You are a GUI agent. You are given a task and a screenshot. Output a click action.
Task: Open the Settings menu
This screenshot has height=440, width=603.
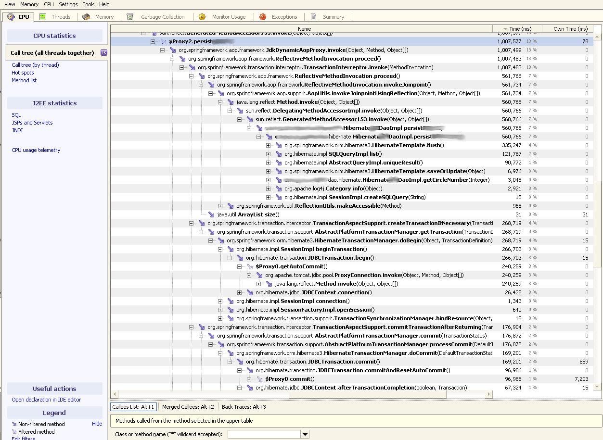coord(68,4)
